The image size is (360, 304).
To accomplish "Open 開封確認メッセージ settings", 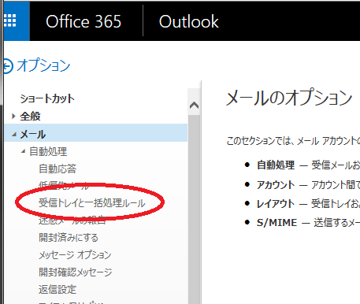I will pyautogui.click(x=76, y=272).
